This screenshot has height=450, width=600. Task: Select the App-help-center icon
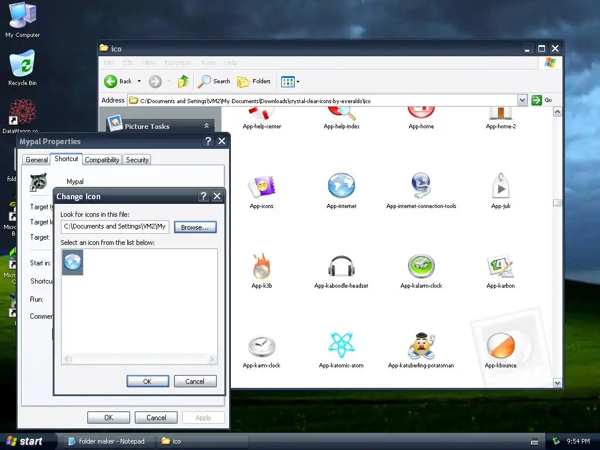[262, 113]
